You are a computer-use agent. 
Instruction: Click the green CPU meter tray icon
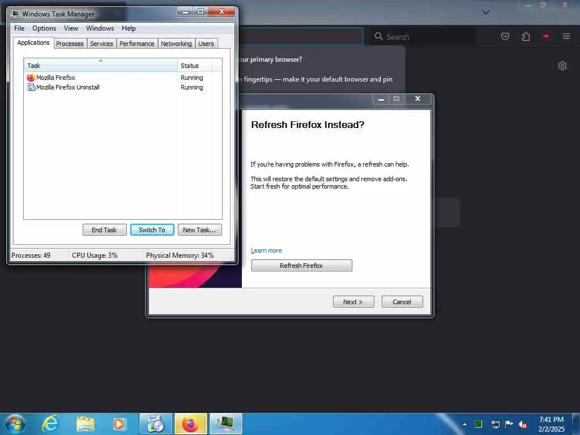tap(479, 424)
